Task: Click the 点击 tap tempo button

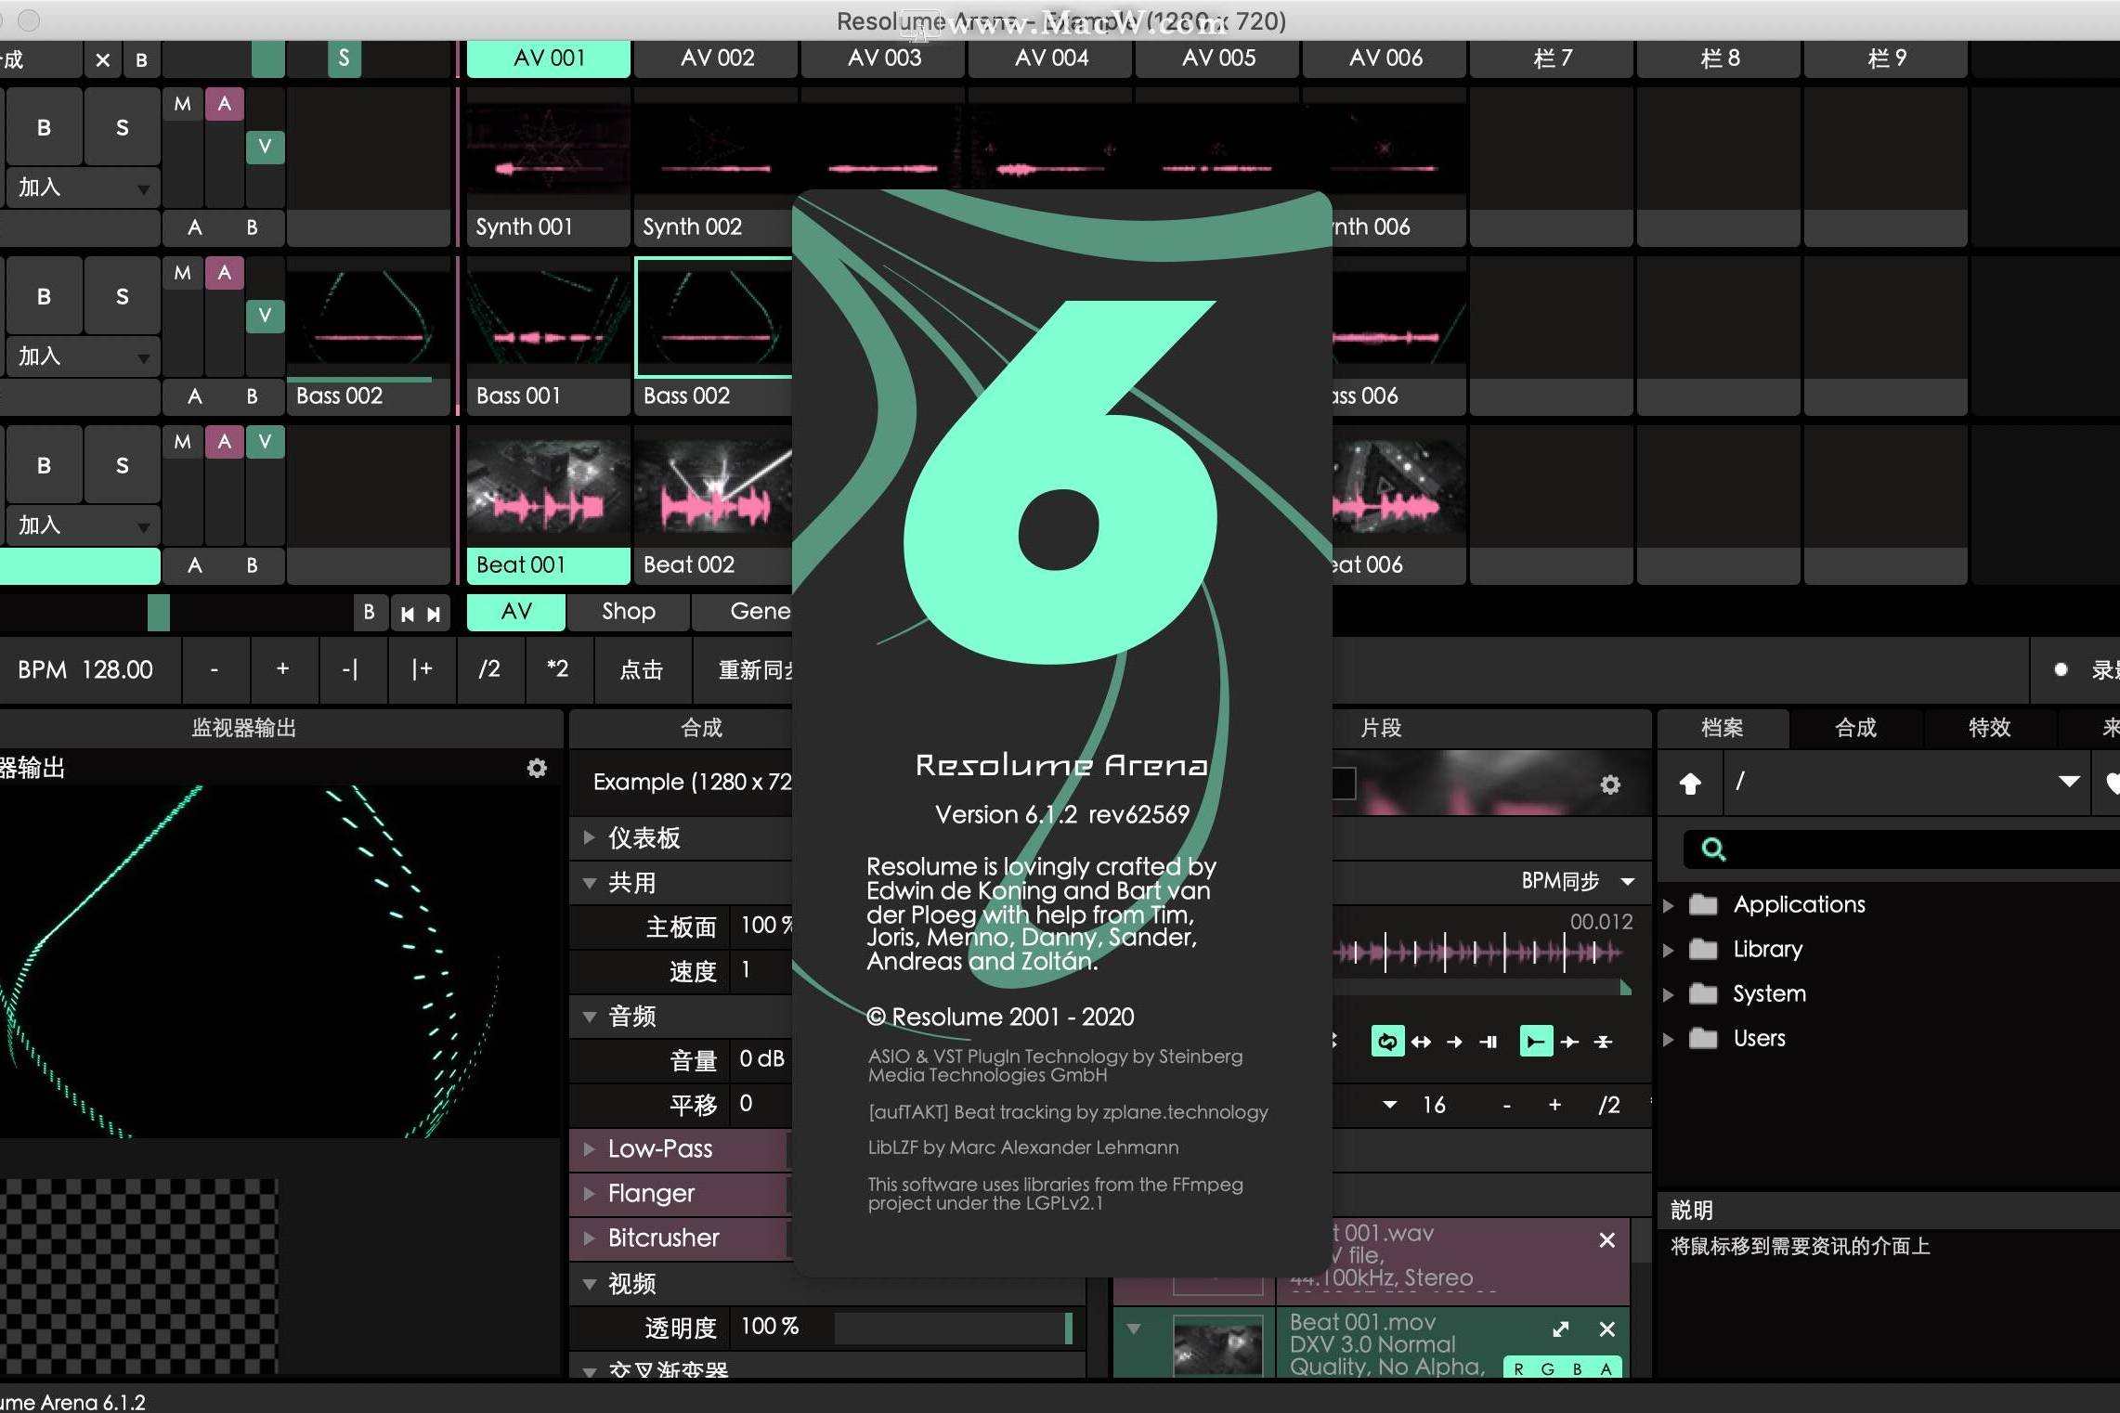Action: [x=642, y=669]
